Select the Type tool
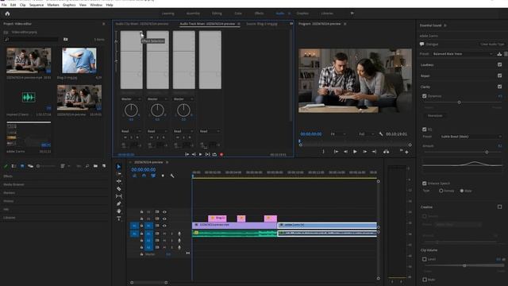Viewport: 508px width, 286px height. (x=119, y=218)
